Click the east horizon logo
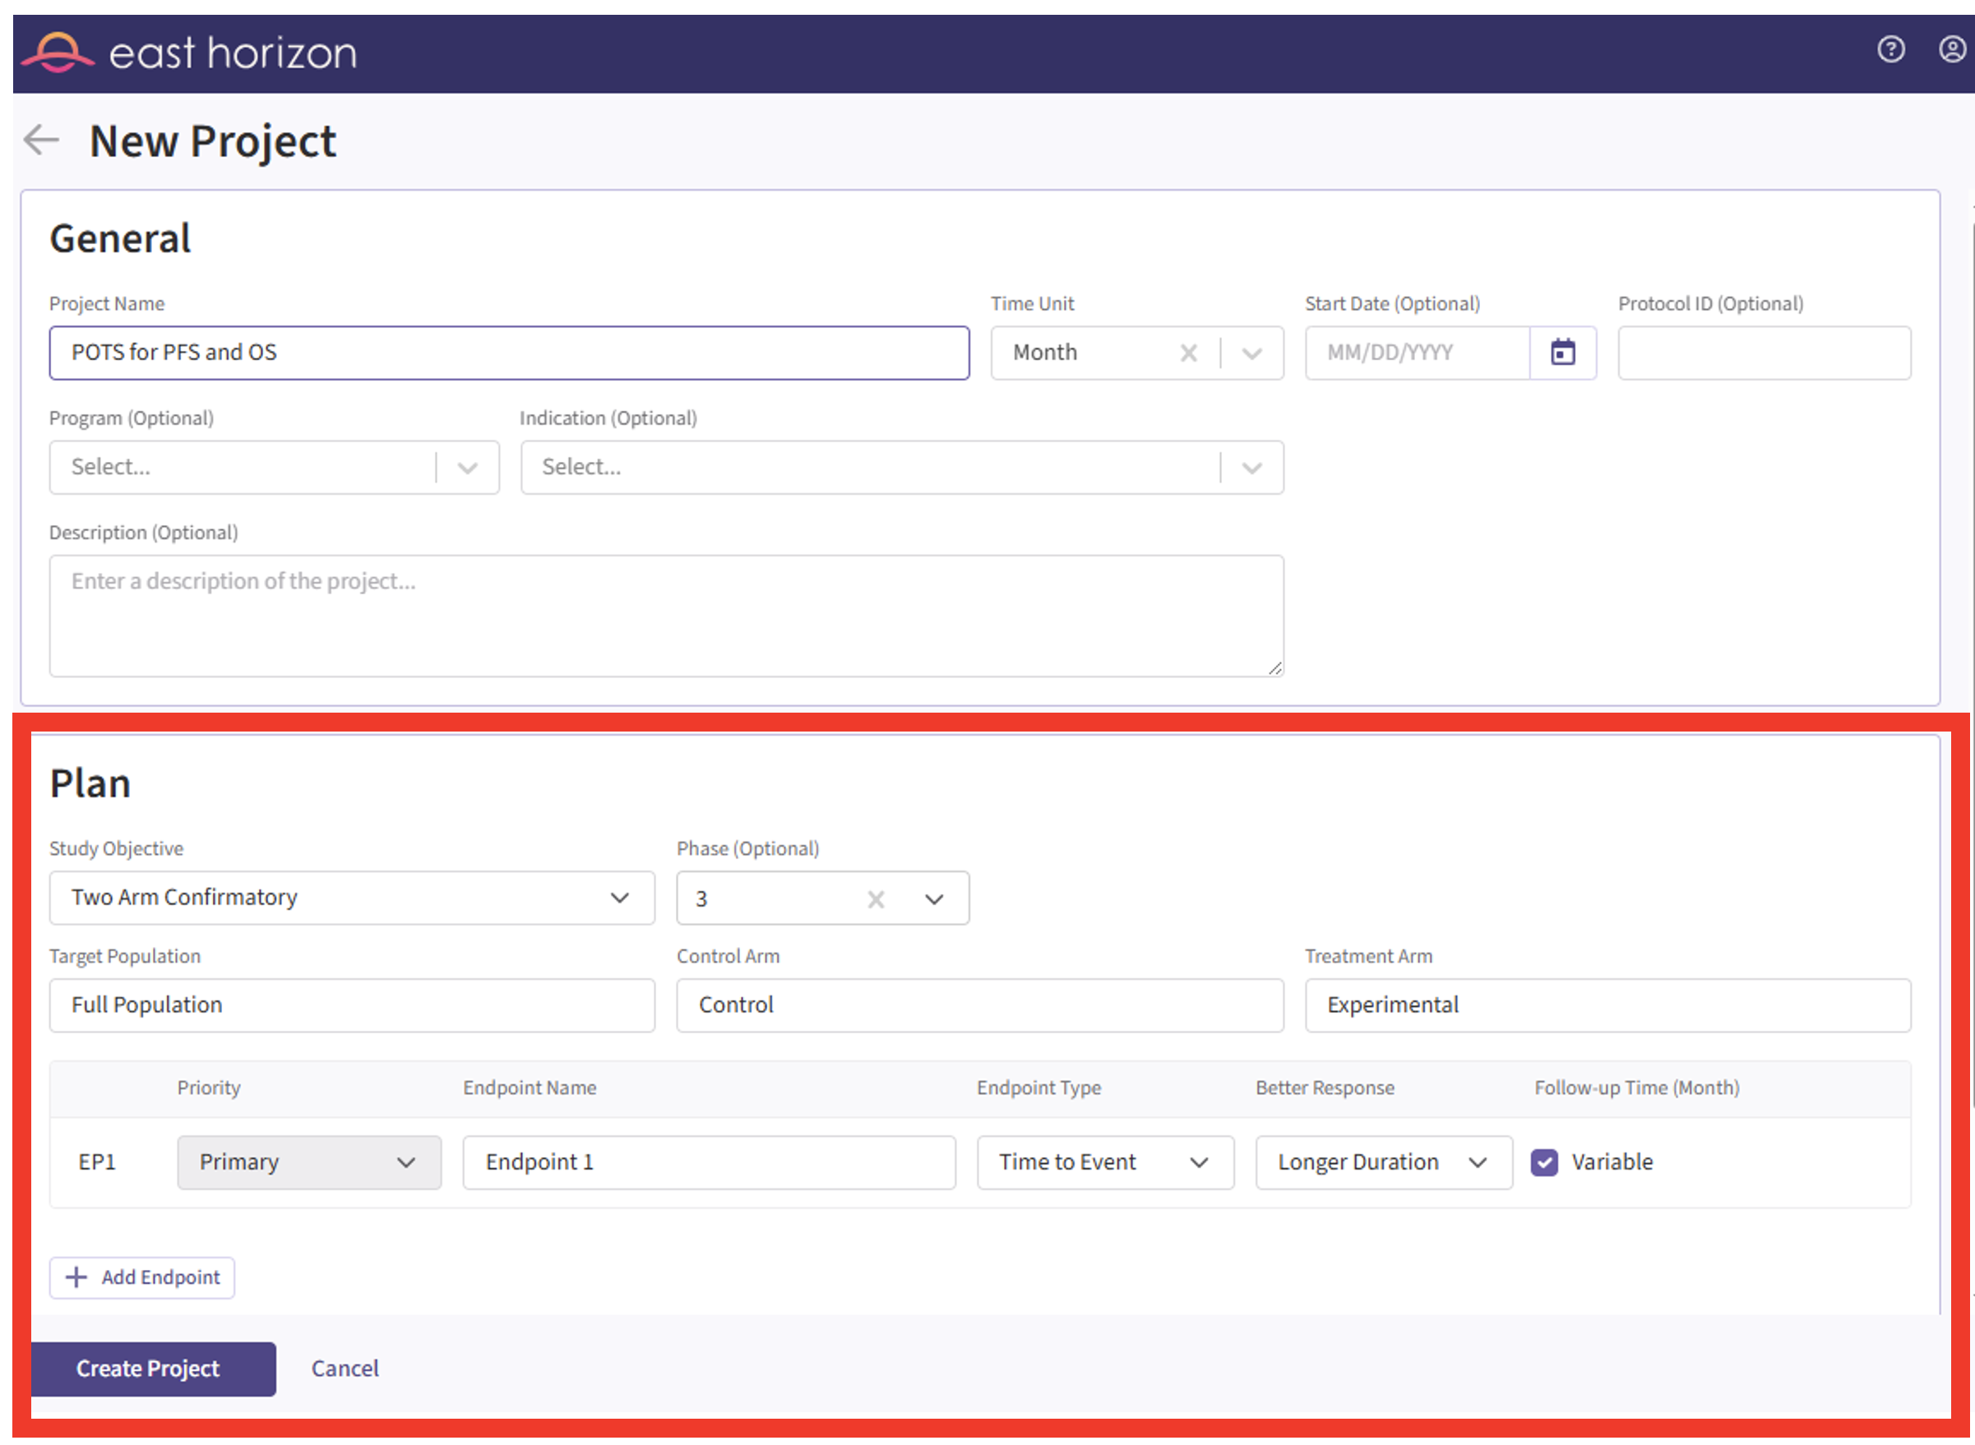Viewport: 1975px width, 1445px height. (x=189, y=53)
